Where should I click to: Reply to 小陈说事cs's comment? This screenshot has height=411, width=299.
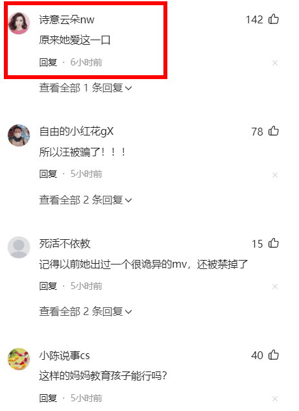tap(48, 398)
